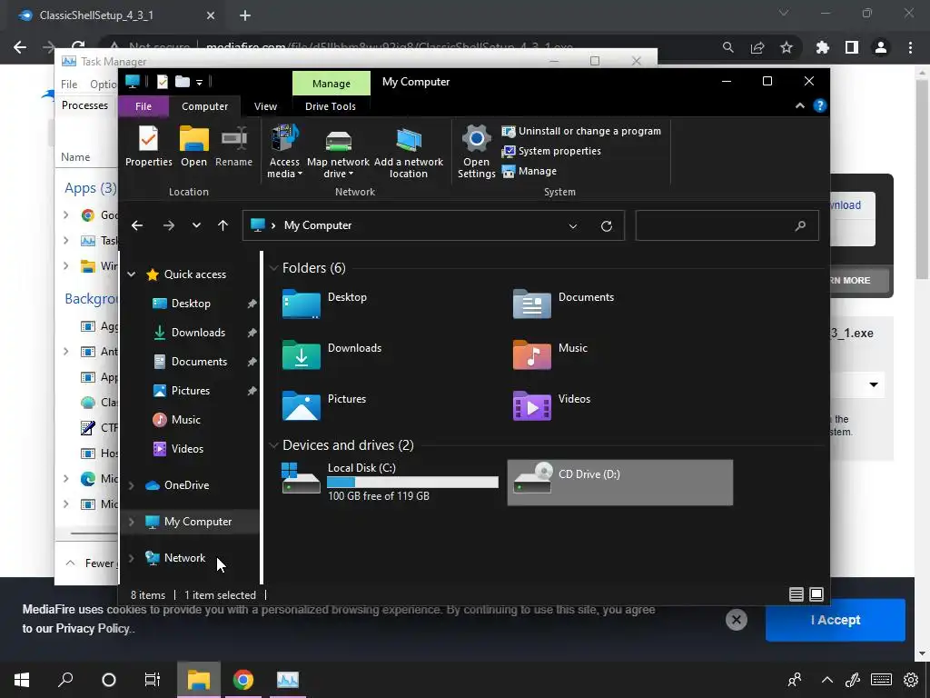This screenshot has width=930, height=698.
Task: Select Videos folder icon
Action: click(532, 405)
